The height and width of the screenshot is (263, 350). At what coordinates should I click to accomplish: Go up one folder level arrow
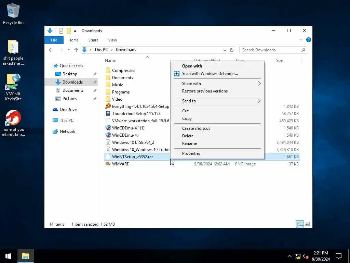pos(76,50)
